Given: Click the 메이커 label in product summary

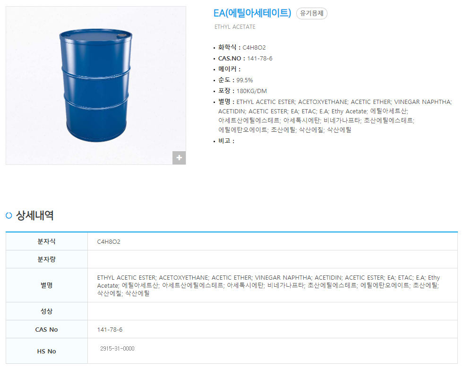Looking at the screenshot, I should 229,69.
